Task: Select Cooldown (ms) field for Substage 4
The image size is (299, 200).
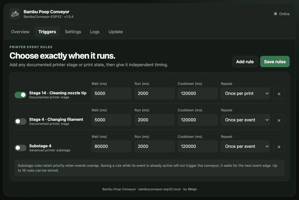Action: [197, 146]
